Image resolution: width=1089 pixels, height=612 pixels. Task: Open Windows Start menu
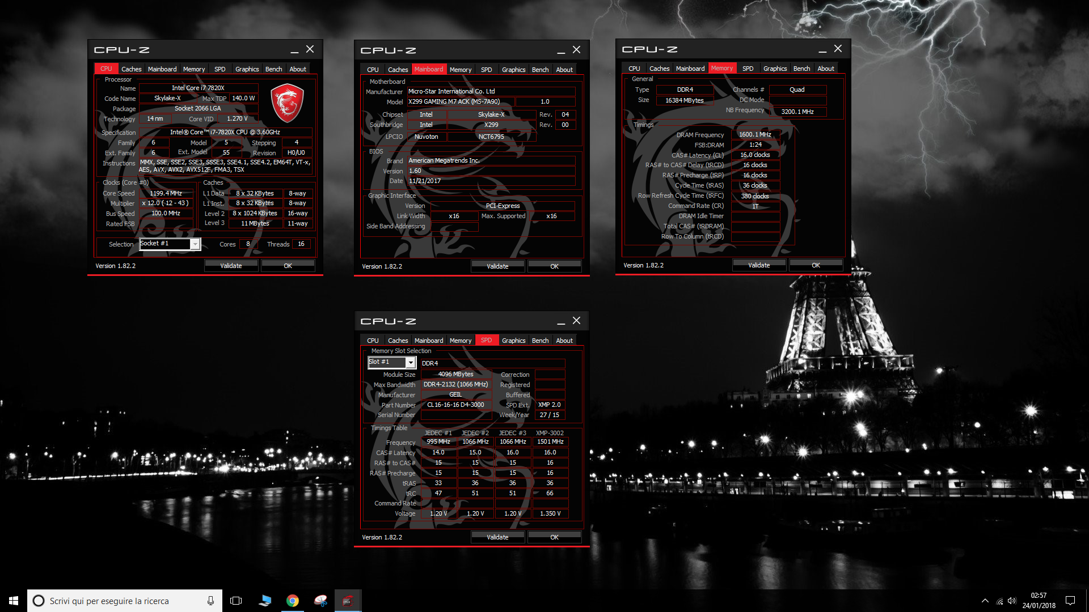point(14,601)
